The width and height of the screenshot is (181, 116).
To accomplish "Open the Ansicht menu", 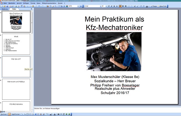I will pos(19,3).
